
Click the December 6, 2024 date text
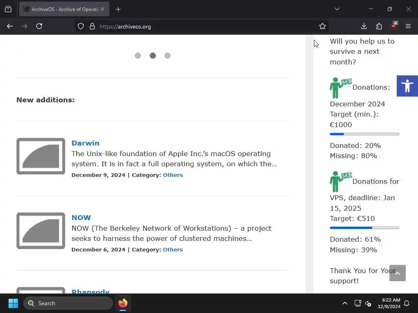tap(98, 250)
